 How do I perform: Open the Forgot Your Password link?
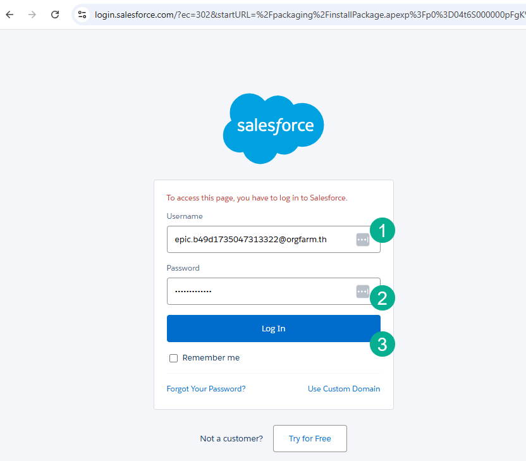point(206,389)
